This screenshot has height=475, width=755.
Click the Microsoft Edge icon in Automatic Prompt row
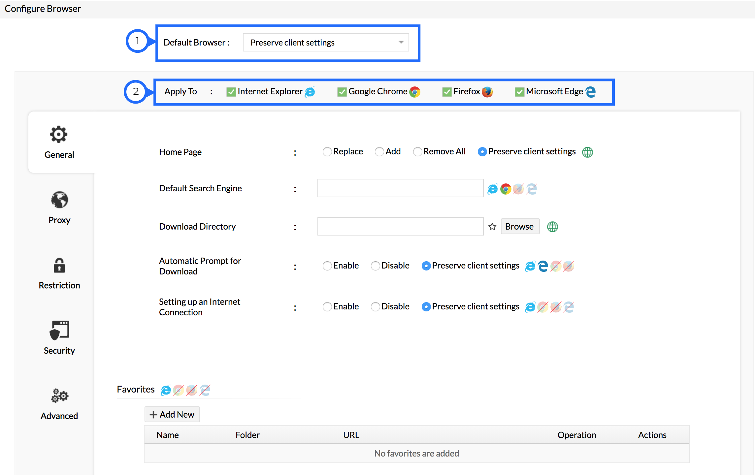click(x=543, y=266)
